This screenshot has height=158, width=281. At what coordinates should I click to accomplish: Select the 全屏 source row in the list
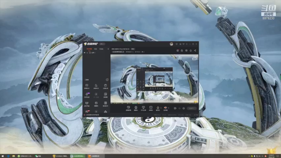[x=96, y=53]
